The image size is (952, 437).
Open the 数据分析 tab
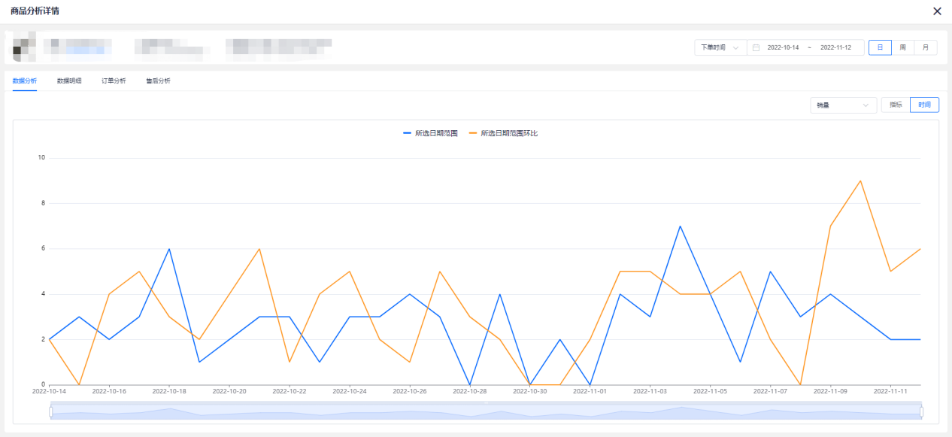point(25,80)
